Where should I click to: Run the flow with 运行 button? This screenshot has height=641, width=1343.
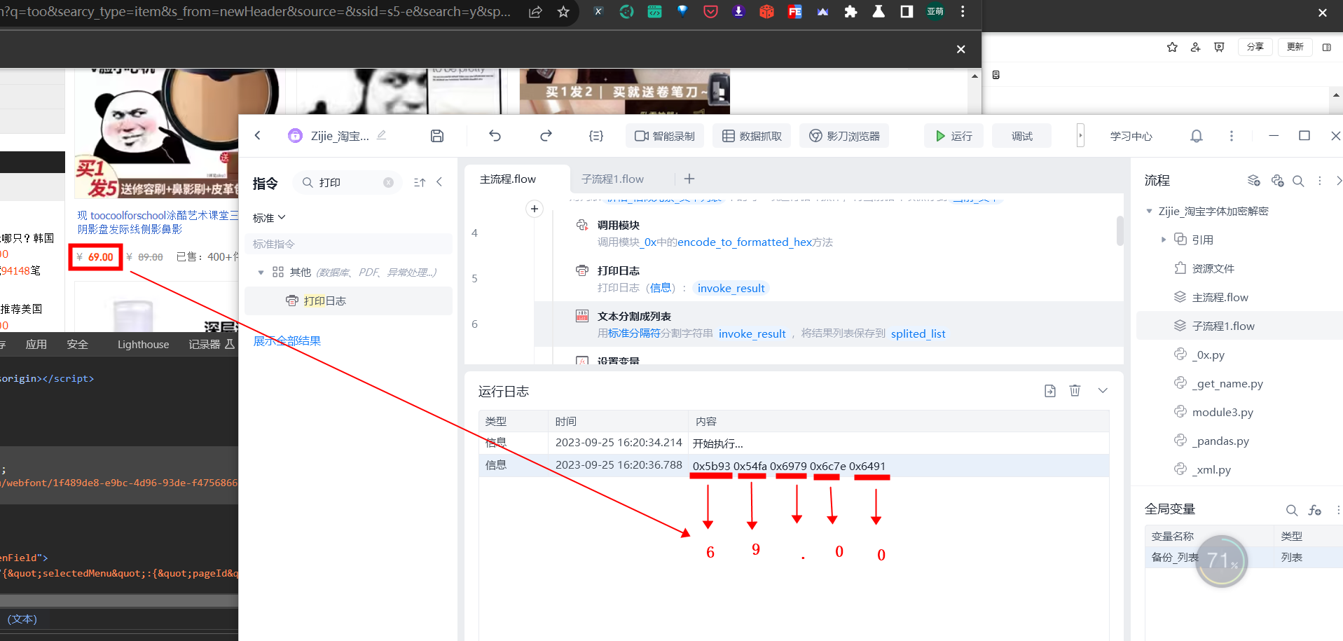pyautogui.click(x=953, y=136)
